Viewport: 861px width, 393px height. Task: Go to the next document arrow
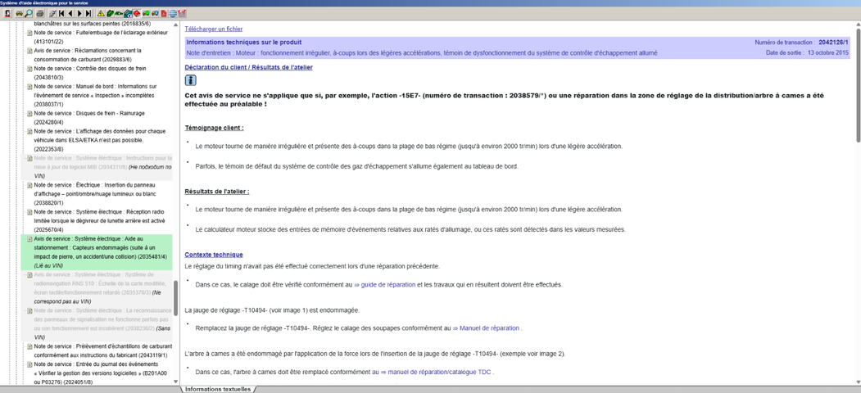click(x=79, y=13)
